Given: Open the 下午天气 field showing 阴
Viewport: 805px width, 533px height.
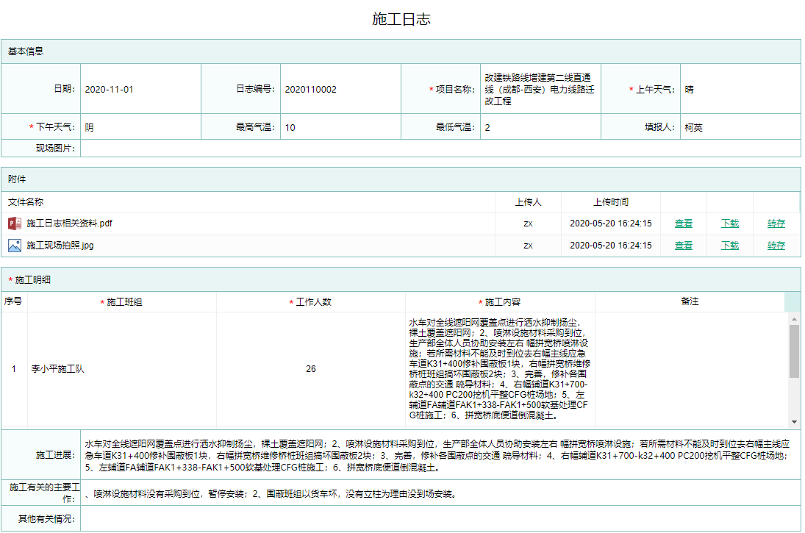Looking at the screenshot, I should [140, 127].
